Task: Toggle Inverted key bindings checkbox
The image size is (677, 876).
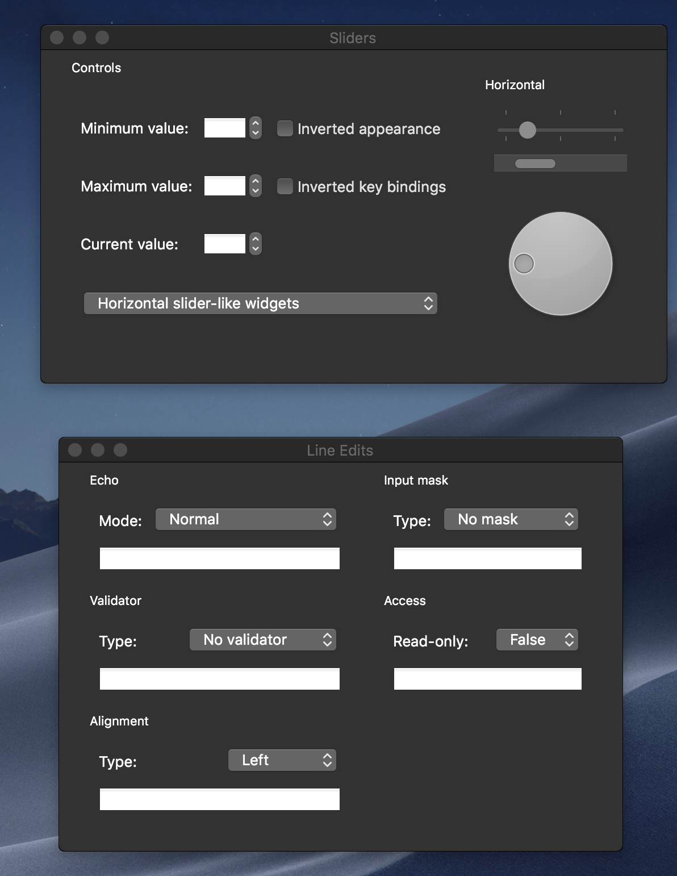Action: click(x=285, y=186)
